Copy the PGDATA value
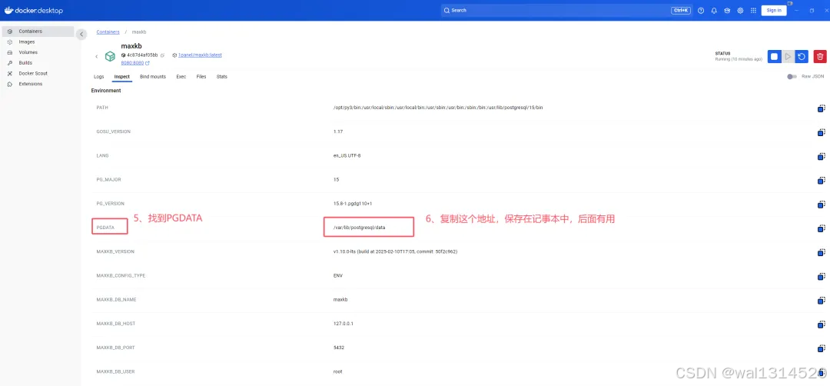 [821, 228]
